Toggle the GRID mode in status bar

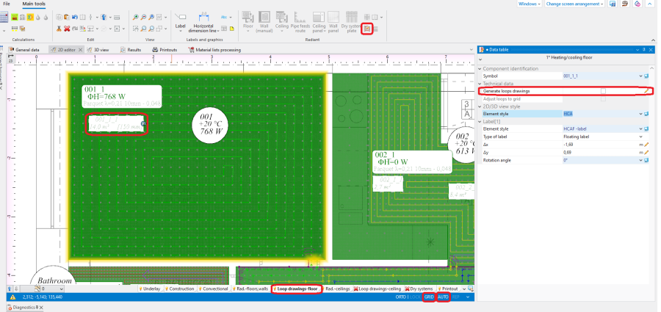429,297
